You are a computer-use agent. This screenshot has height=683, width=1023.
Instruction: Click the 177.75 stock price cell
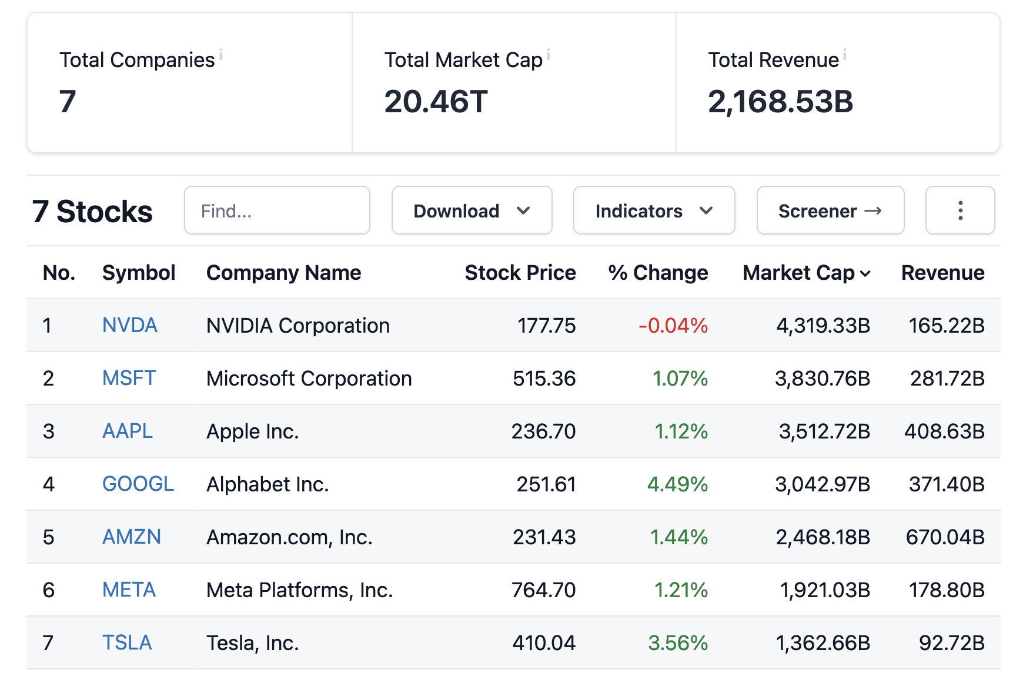coord(546,325)
